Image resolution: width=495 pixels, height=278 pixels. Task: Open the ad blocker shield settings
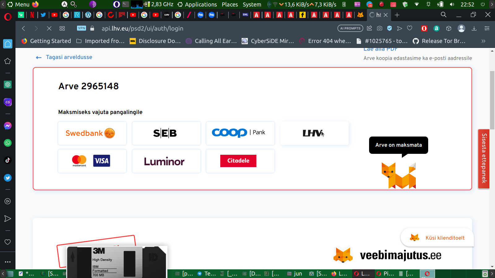pyautogui.click(x=390, y=28)
